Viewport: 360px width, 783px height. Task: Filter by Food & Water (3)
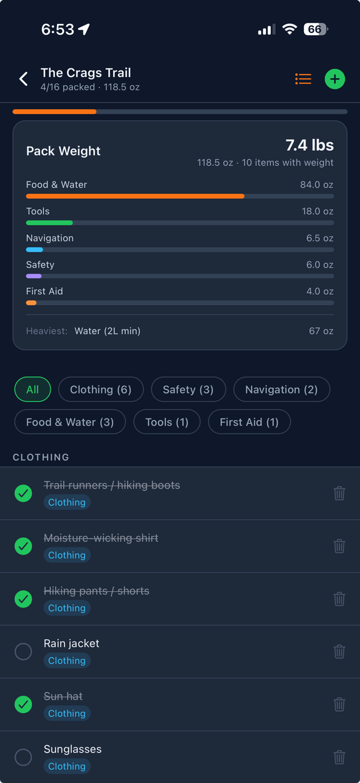[x=70, y=422]
